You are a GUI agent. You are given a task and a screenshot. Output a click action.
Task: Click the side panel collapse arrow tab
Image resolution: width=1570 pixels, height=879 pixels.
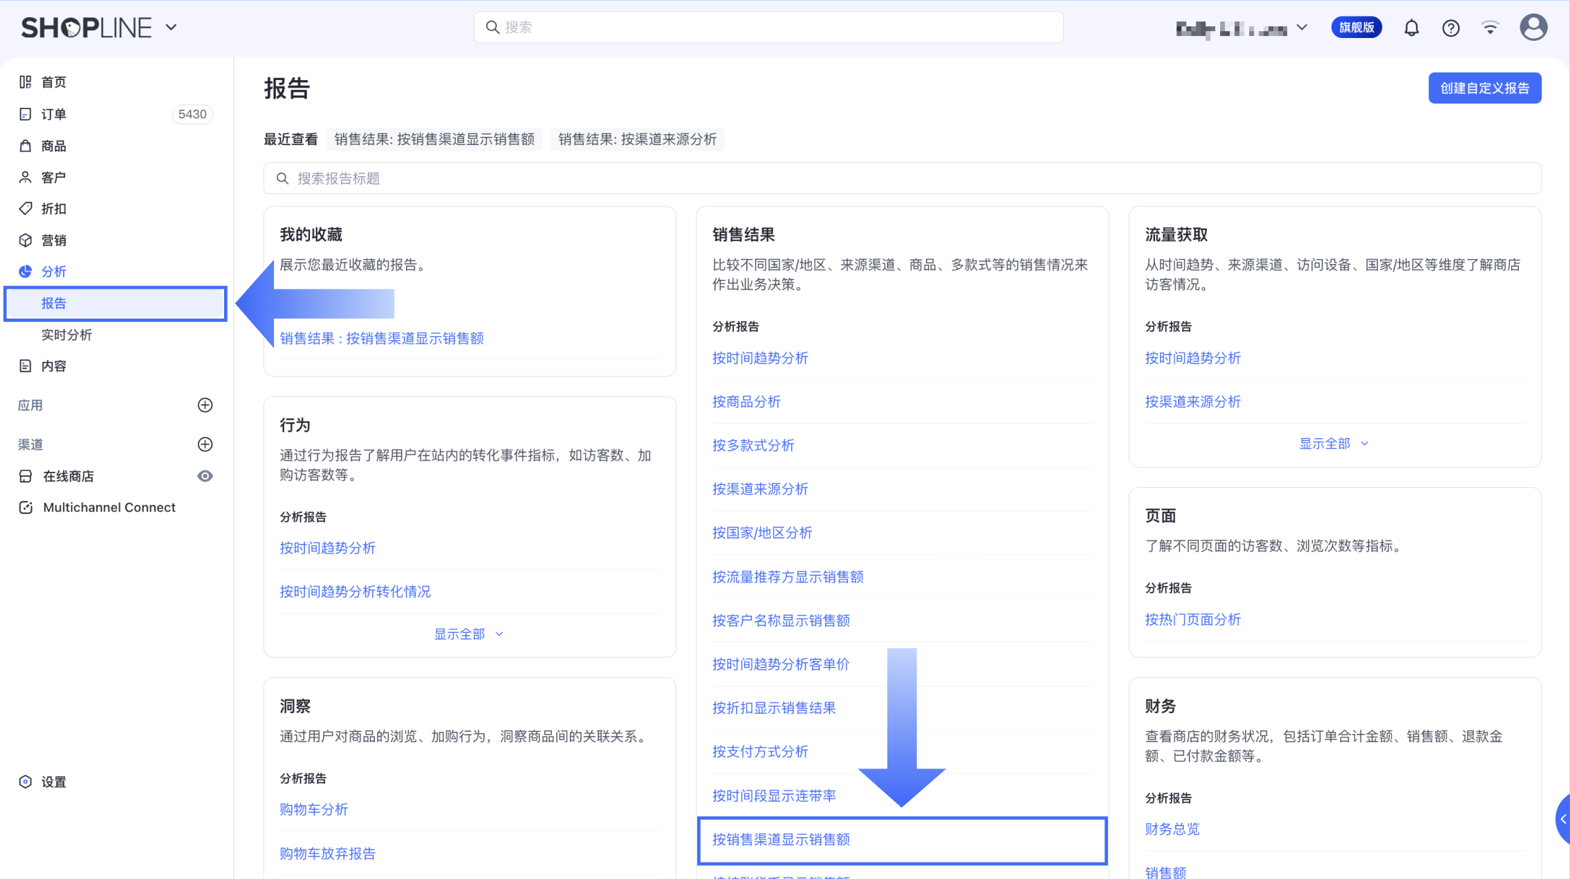click(x=1562, y=819)
